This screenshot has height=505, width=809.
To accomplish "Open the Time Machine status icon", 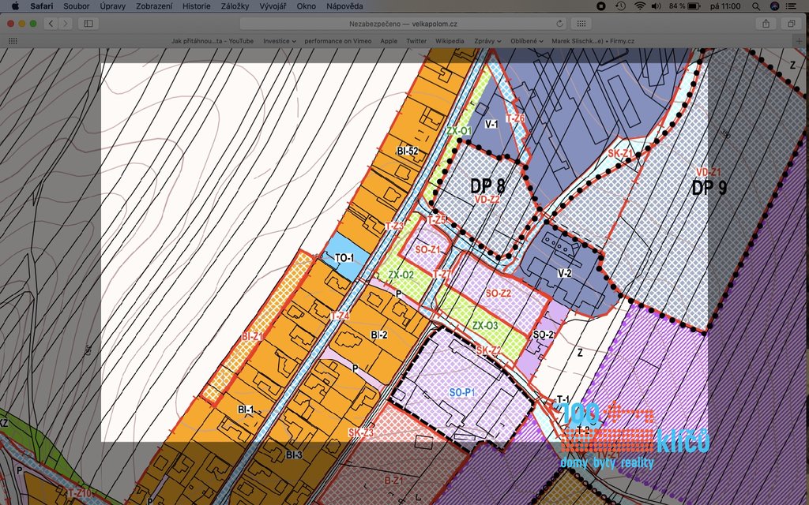I will coord(620,6).
